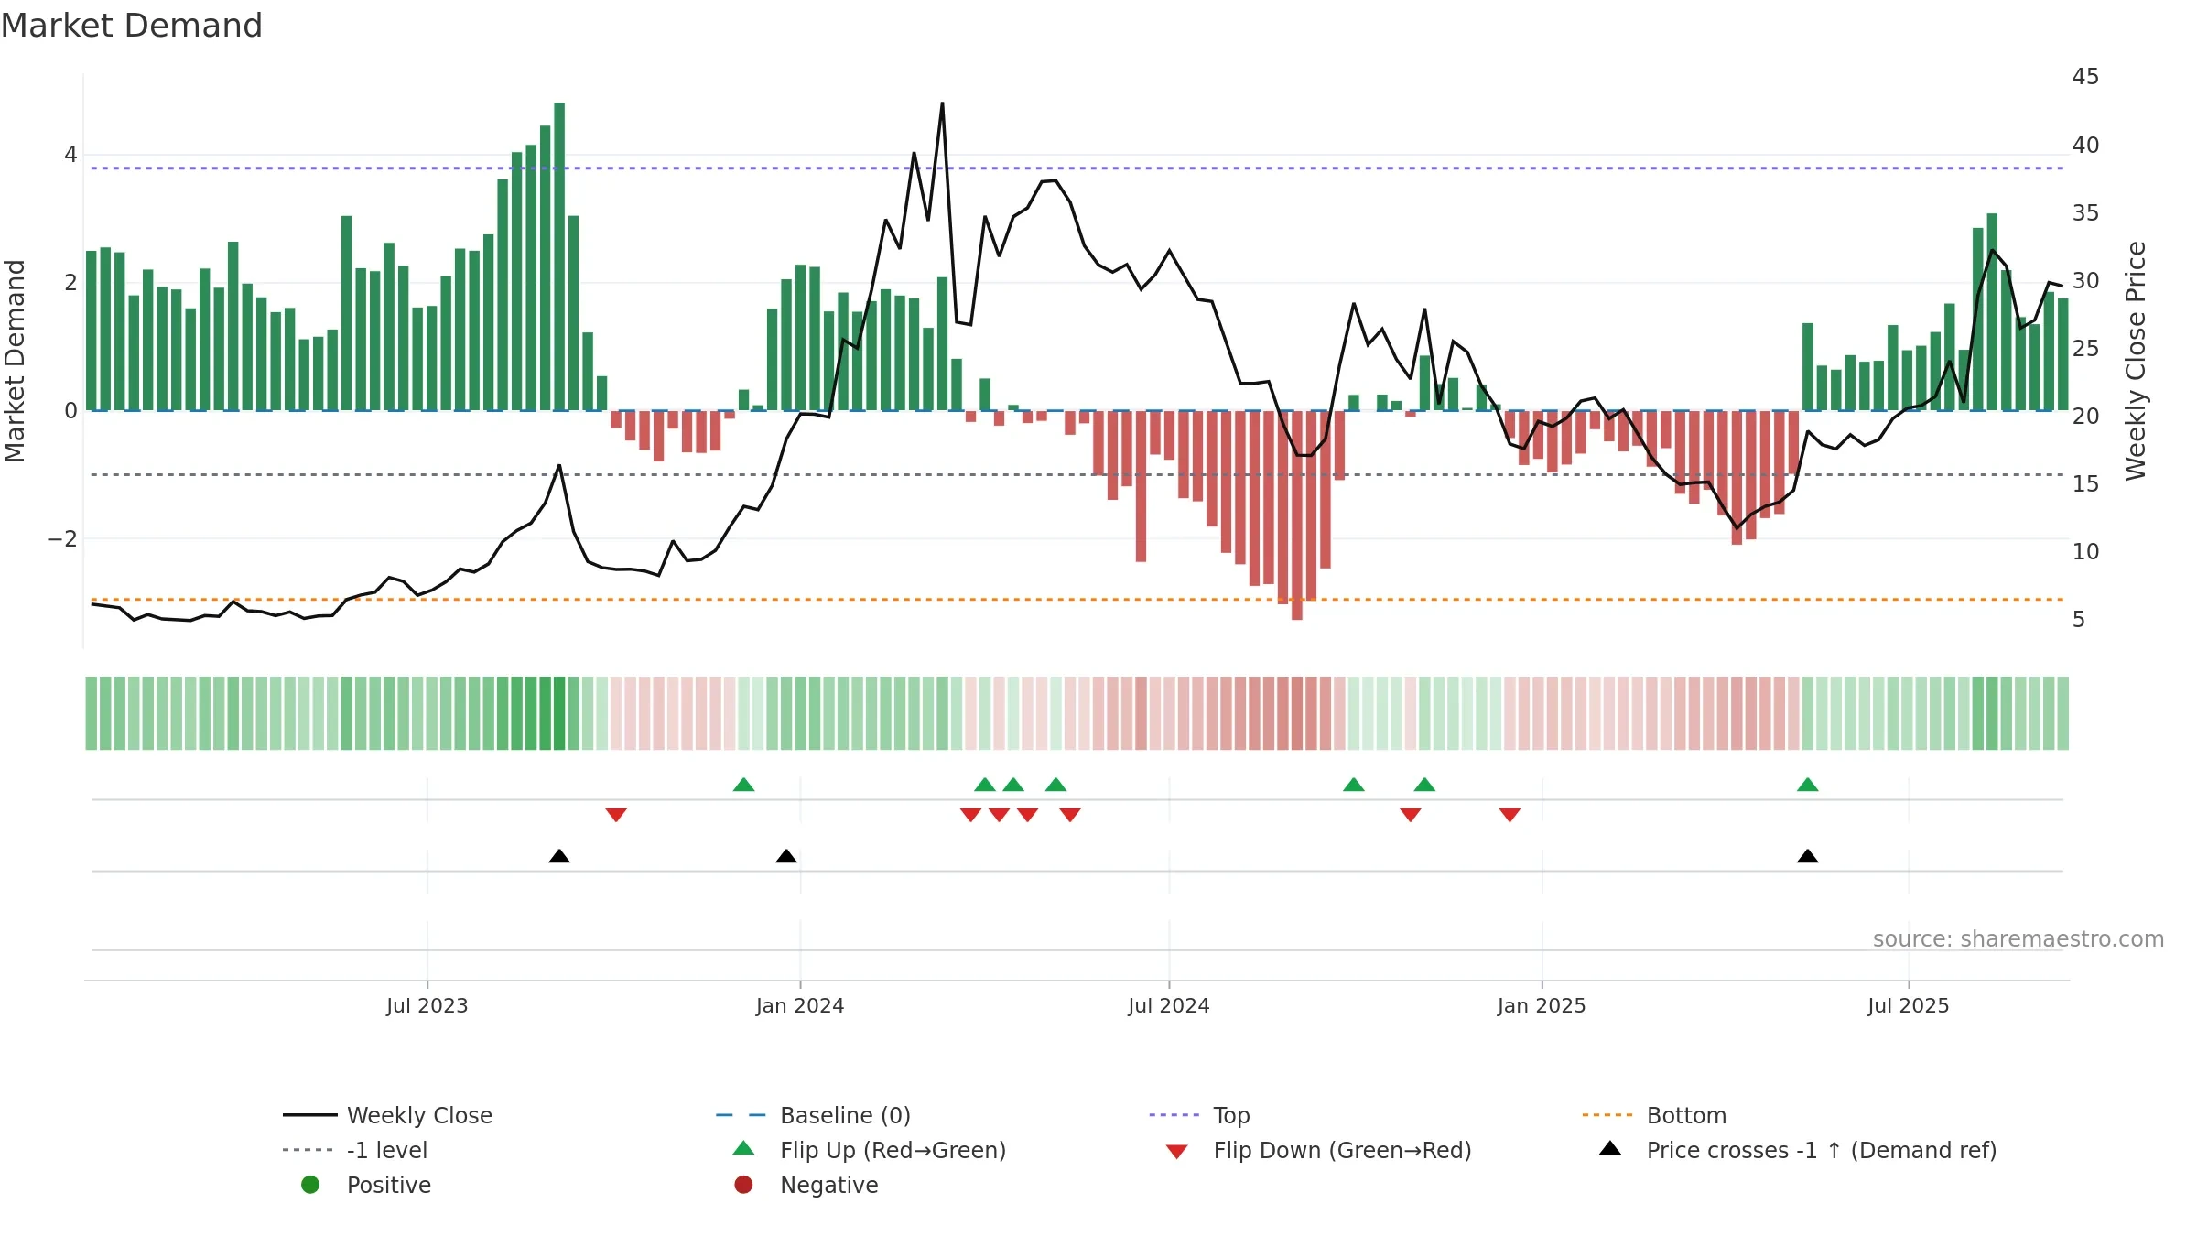Click the Jul 2025 axis label
This screenshot has height=1236, width=2197.
pos(1909,1006)
